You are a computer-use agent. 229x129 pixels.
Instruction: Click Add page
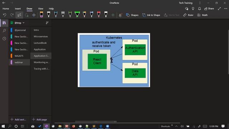(40, 119)
